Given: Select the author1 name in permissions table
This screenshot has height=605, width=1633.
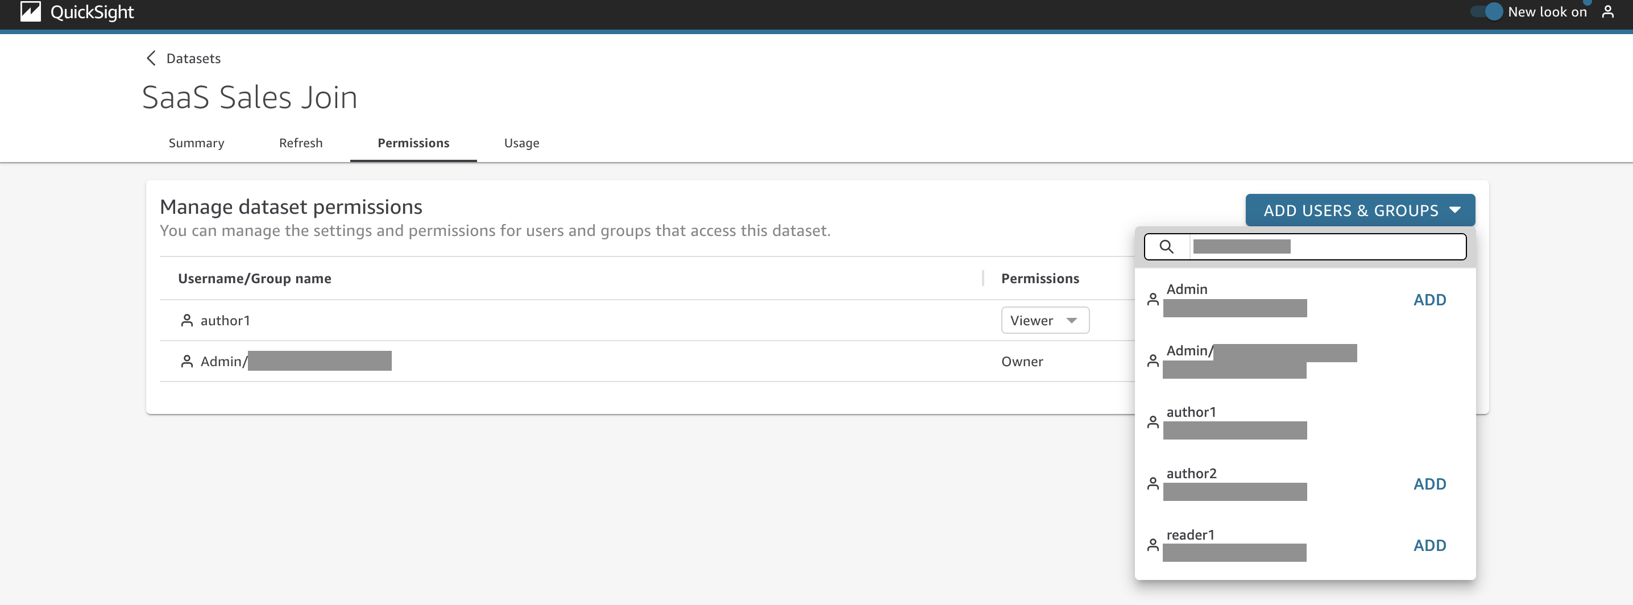Looking at the screenshot, I should tap(225, 321).
